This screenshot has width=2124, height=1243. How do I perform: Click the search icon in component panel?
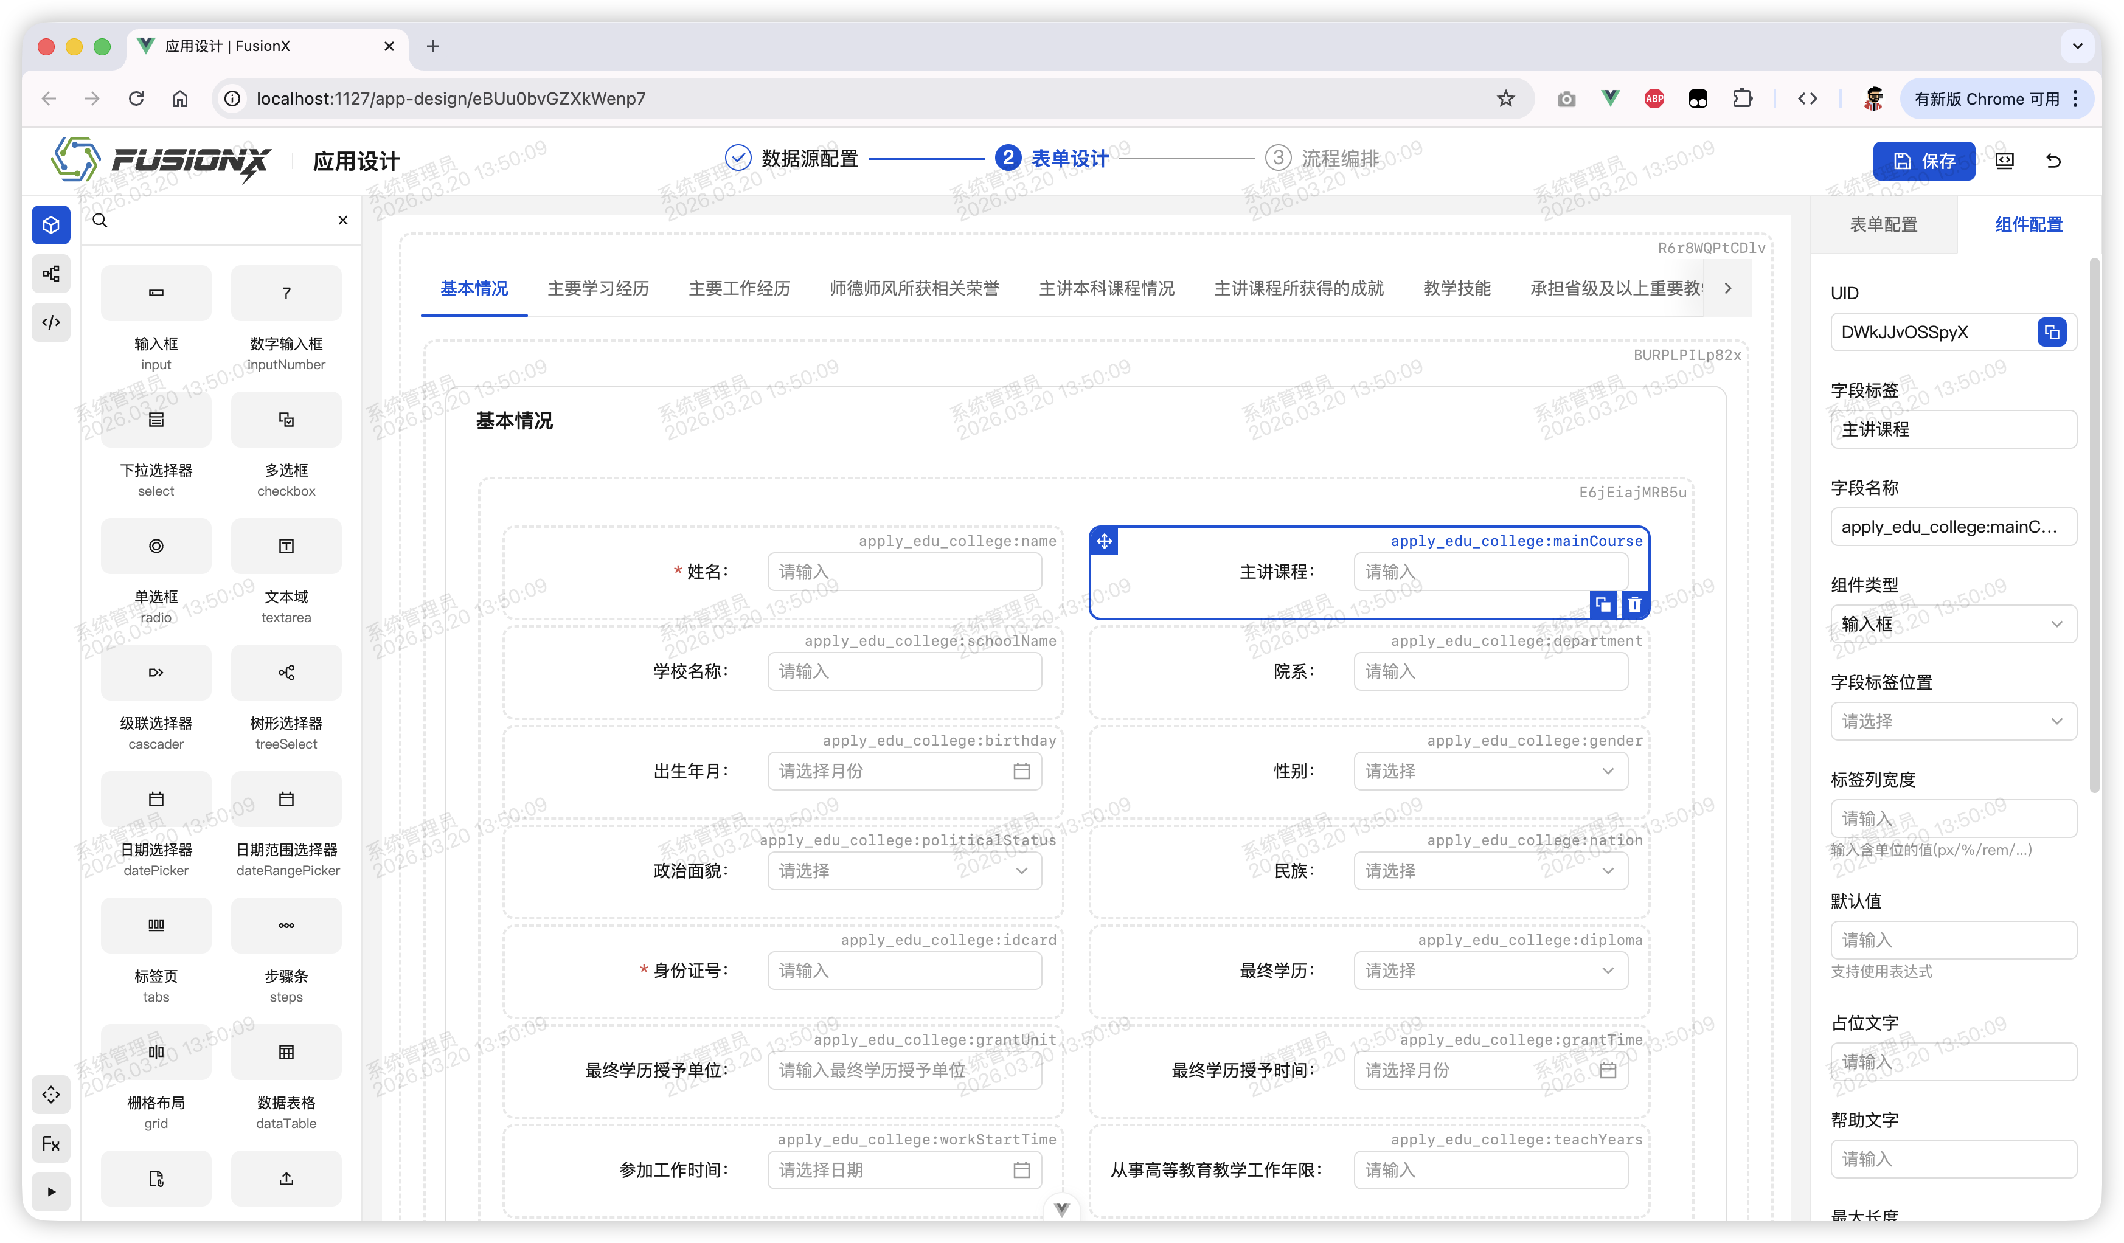point(100,220)
